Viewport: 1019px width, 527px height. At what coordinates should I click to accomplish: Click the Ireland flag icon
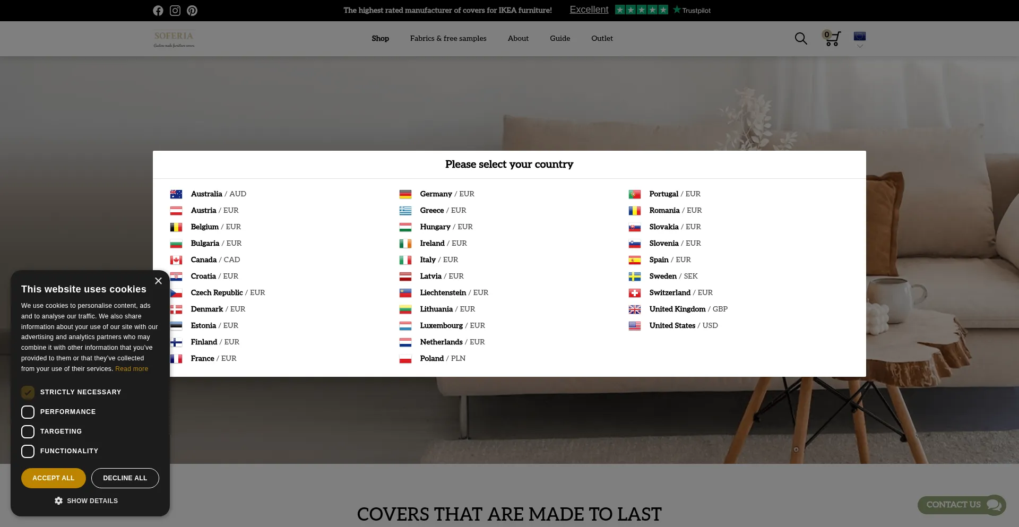tap(405, 244)
